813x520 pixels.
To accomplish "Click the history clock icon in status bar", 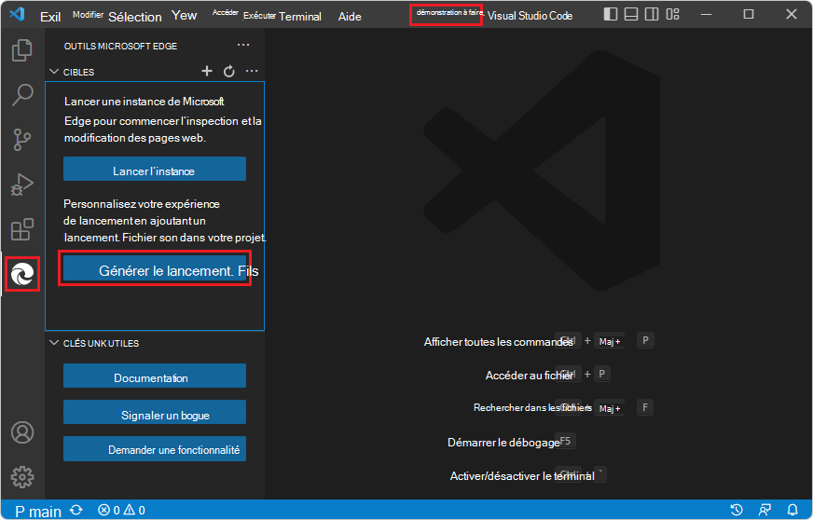I will click(737, 510).
